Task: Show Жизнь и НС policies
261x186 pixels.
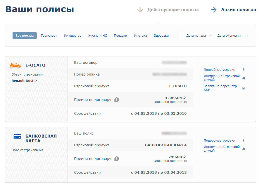Action: pyautogui.click(x=98, y=35)
